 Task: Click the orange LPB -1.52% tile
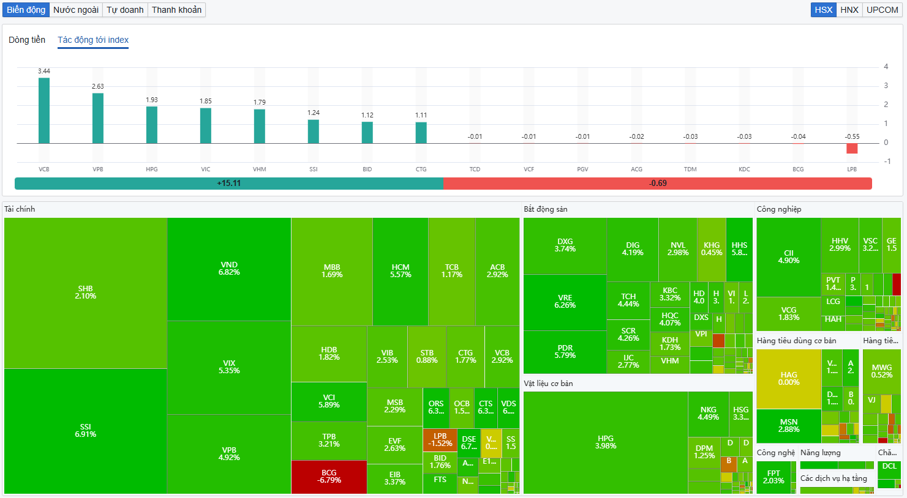tap(440, 440)
